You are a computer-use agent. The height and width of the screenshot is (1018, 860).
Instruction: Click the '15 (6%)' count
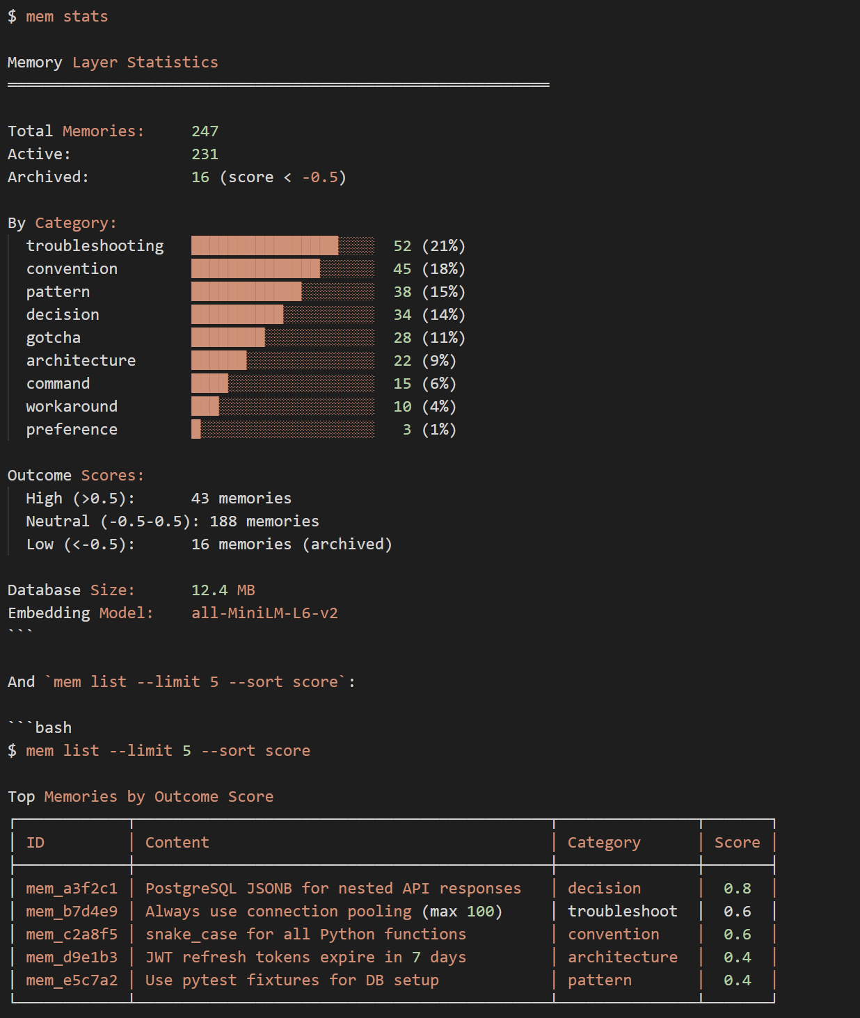click(x=424, y=383)
